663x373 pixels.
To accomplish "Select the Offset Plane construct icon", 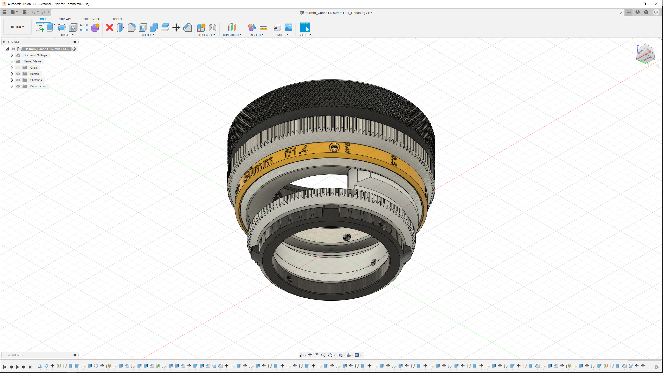I will pyautogui.click(x=232, y=27).
